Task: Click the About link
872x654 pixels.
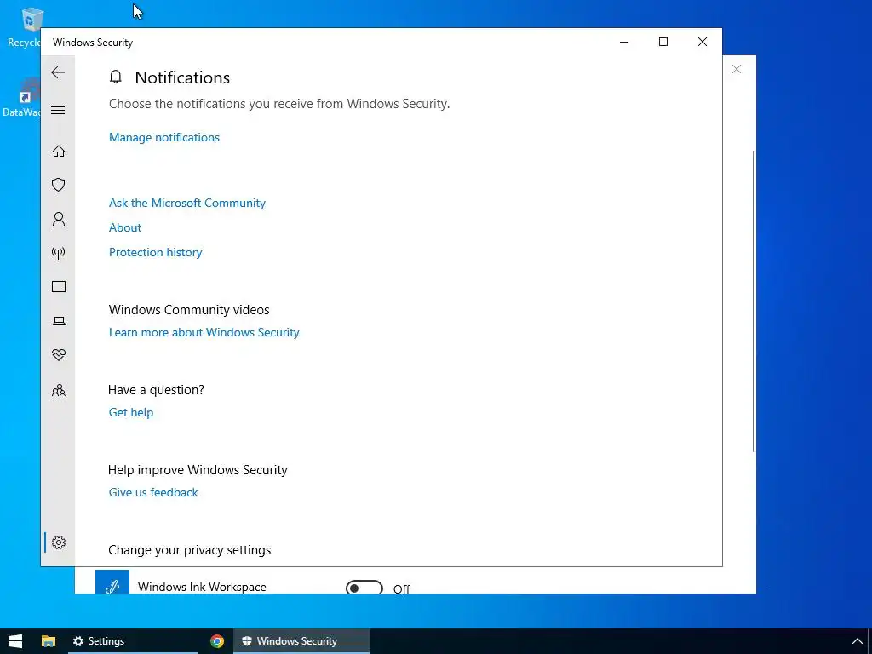Action: pos(125,227)
